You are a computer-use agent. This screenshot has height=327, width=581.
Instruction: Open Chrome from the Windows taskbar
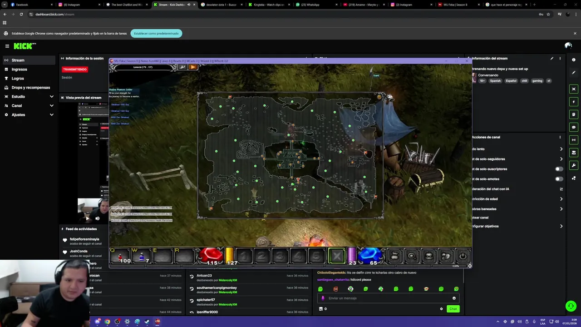click(x=107, y=322)
